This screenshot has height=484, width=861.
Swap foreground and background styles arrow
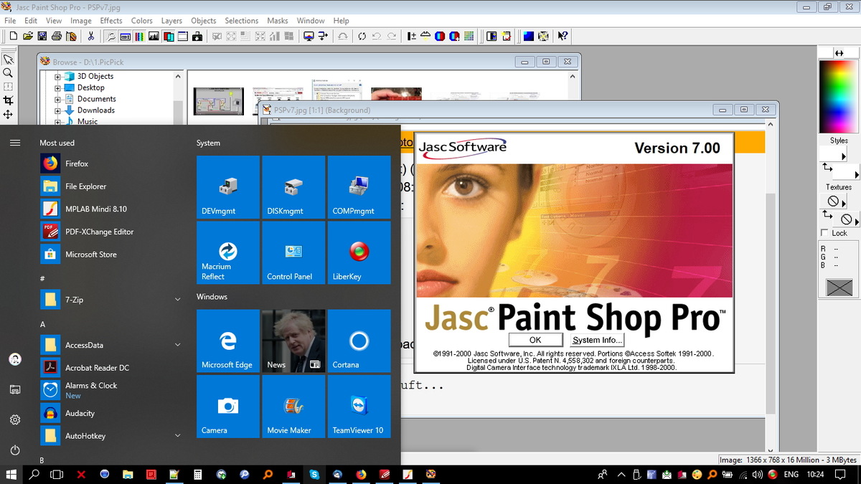pos(827,167)
